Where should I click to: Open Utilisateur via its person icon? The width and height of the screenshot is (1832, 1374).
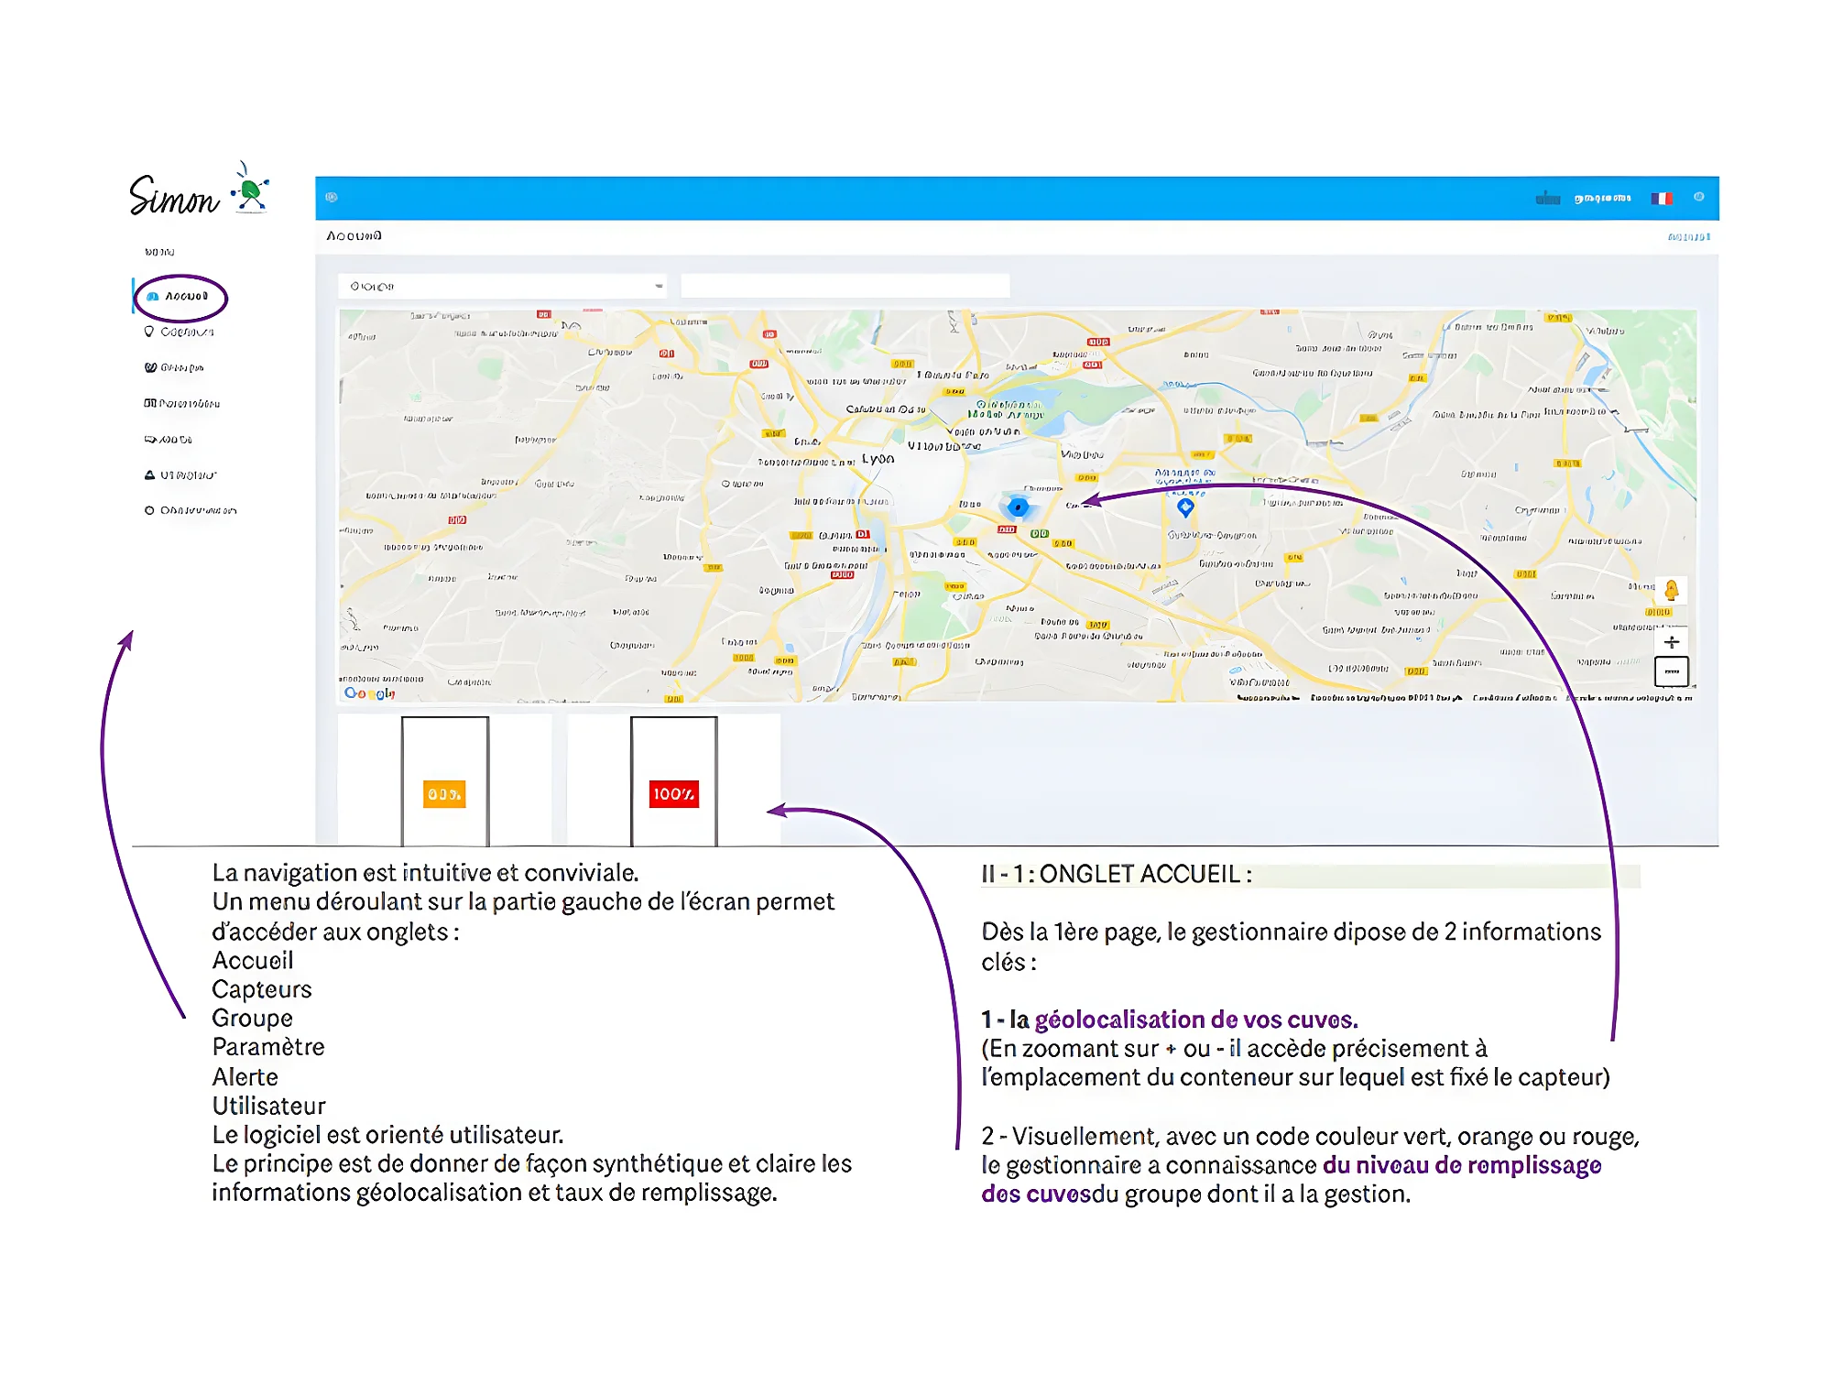point(150,474)
